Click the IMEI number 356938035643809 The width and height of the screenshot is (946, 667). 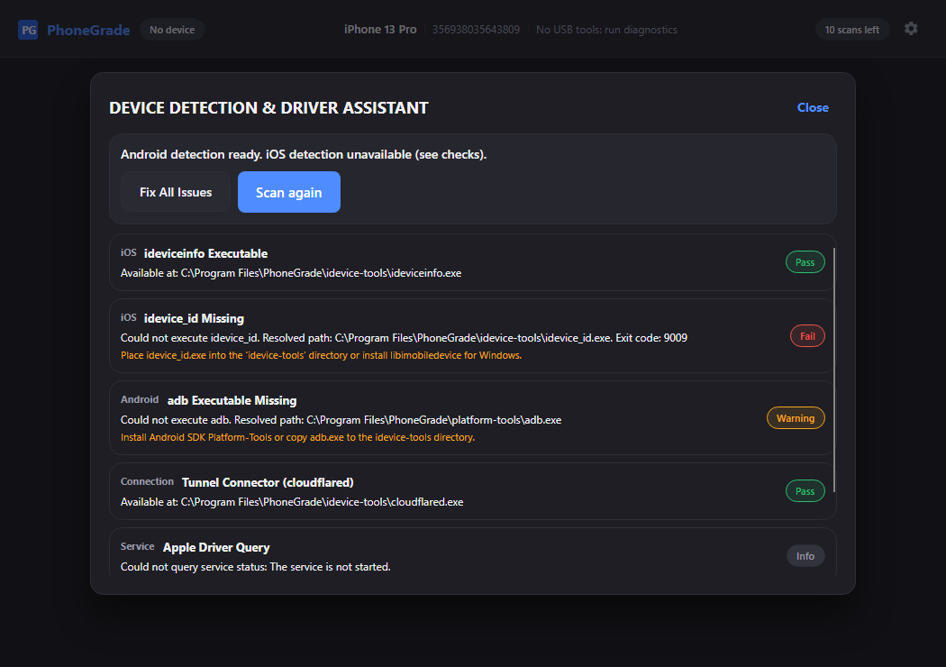tap(476, 30)
